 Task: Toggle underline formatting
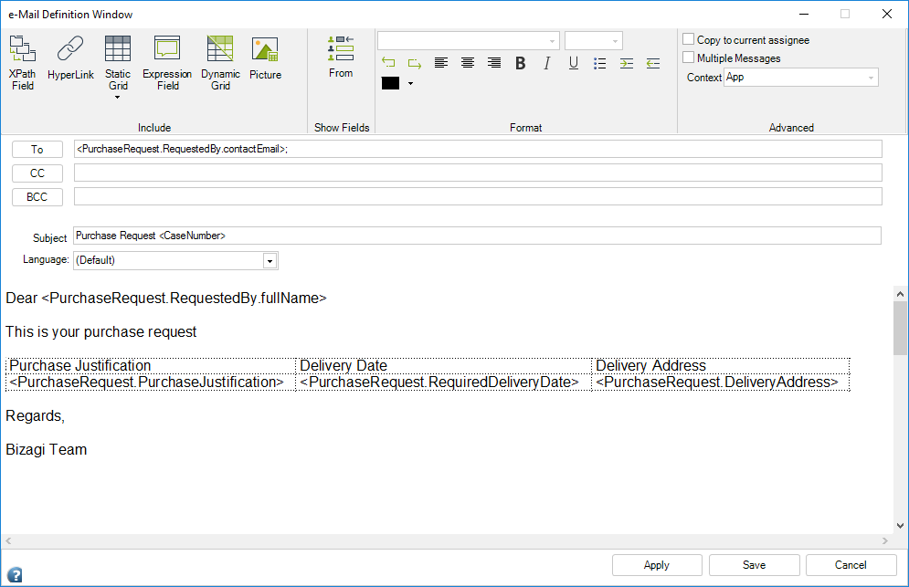tap(574, 63)
